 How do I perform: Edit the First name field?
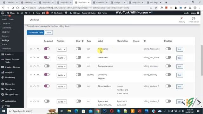(180, 49)
